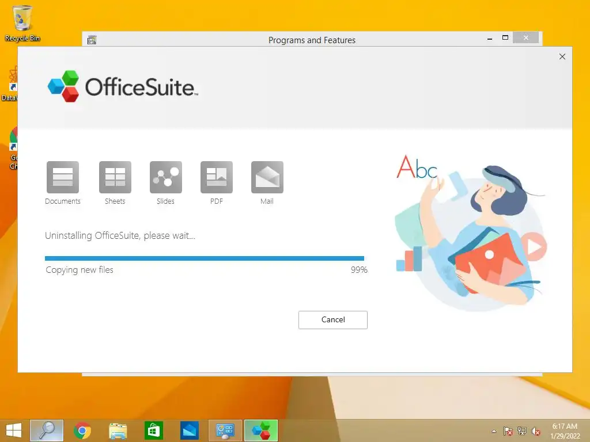This screenshot has height=442, width=590.
Task: Minimize the Programs and Features window
Action: pyautogui.click(x=490, y=38)
